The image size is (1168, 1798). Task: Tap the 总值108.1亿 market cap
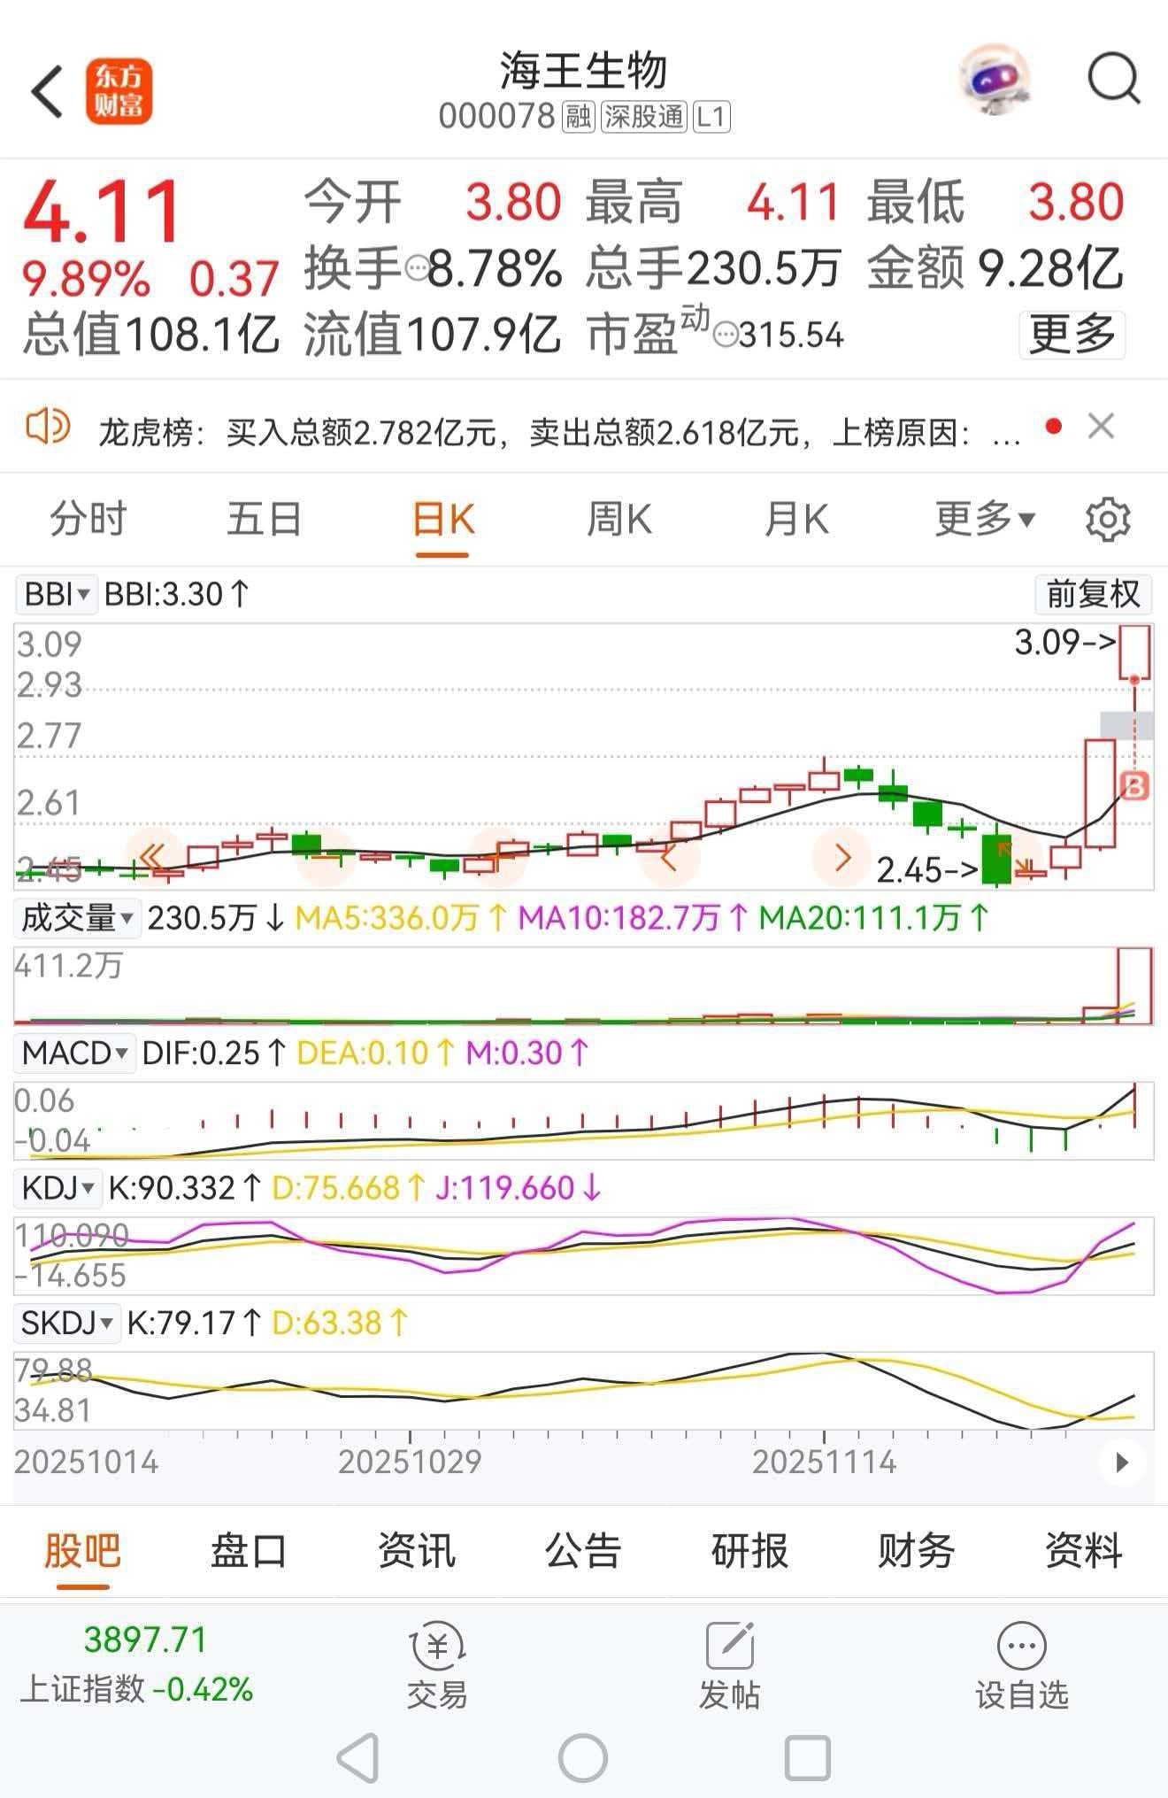(151, 335)
